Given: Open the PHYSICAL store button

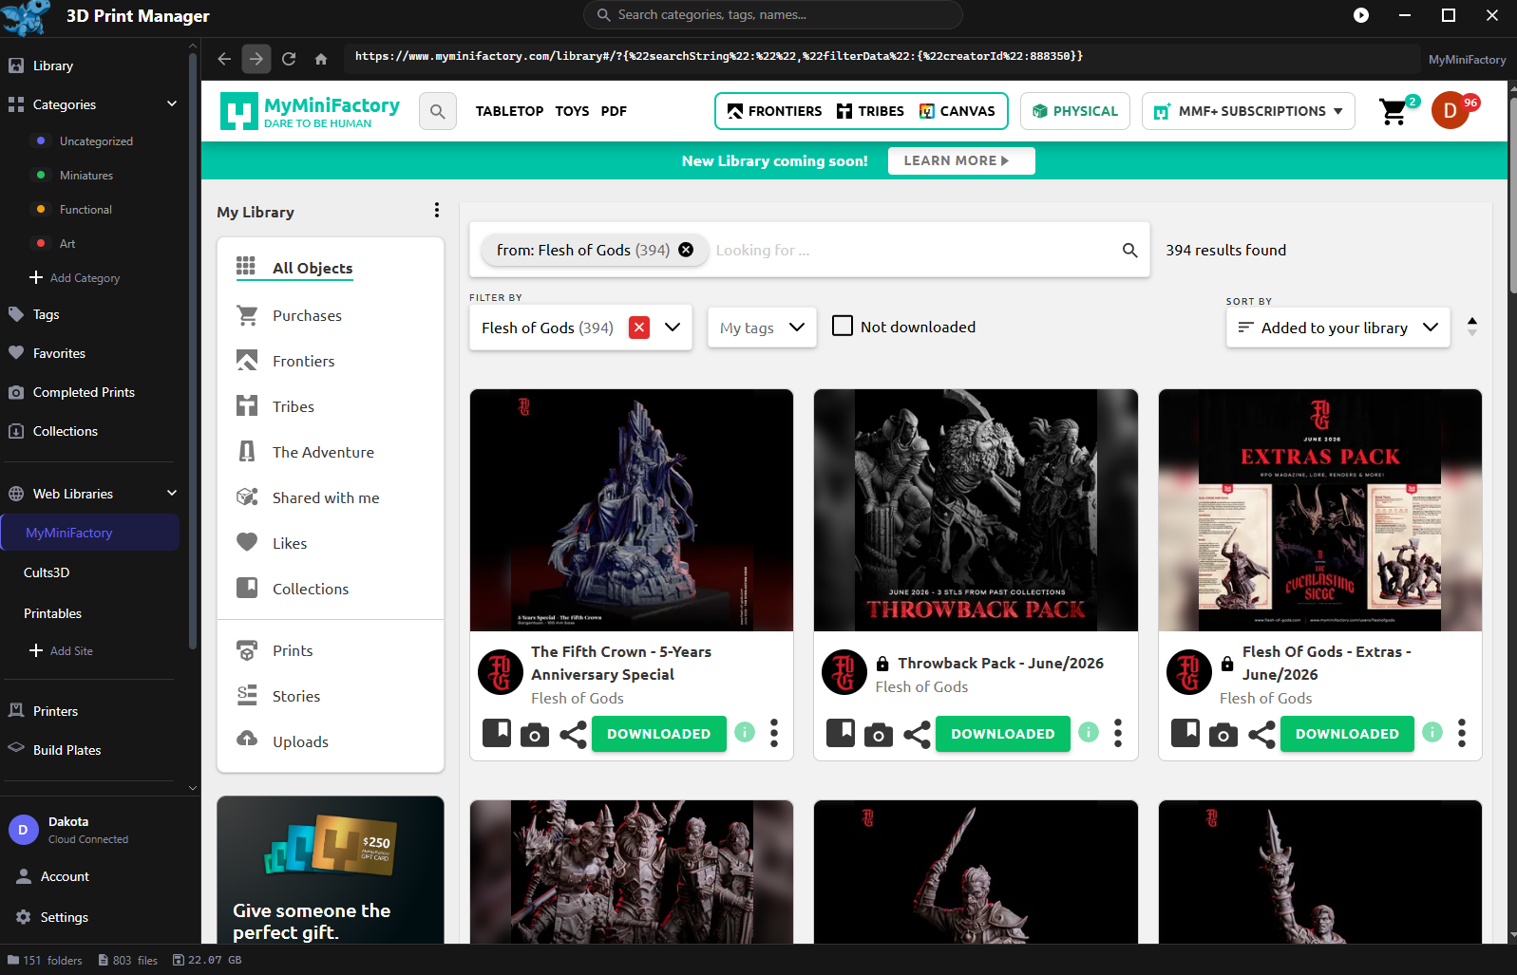Looking at the screenshot, I should coord(1075,111).
